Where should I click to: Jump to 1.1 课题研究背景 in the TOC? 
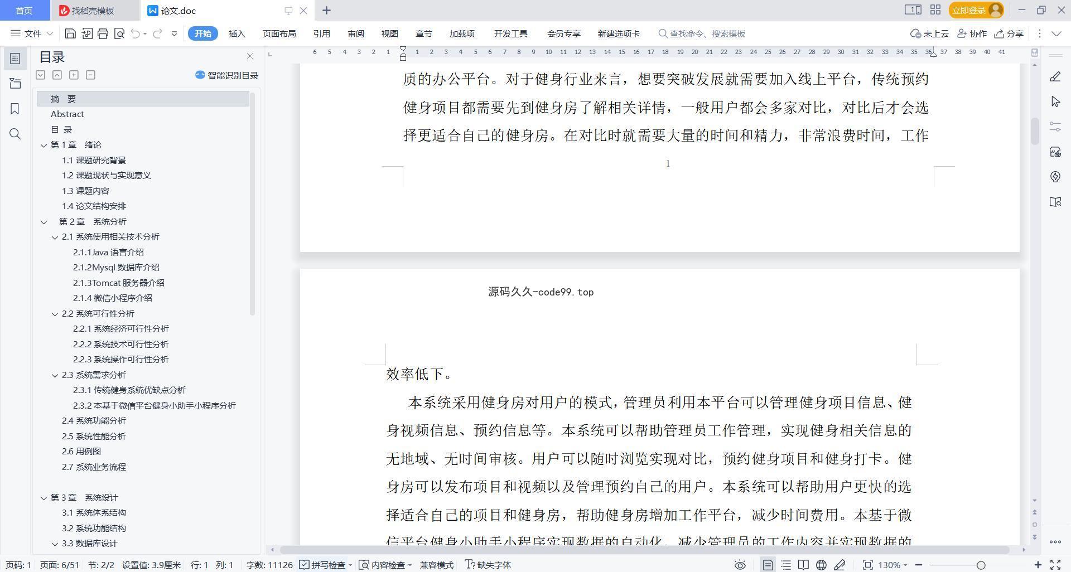(x=94, y=161)
